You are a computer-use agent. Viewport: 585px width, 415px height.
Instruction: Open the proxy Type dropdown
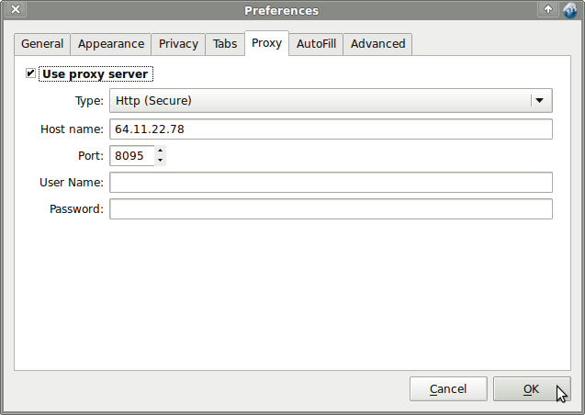pyautogui.click(x=331, y=101)
